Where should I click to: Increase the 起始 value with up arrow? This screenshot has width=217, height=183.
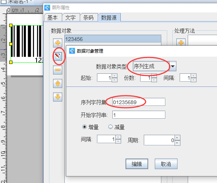click(115, 76)
